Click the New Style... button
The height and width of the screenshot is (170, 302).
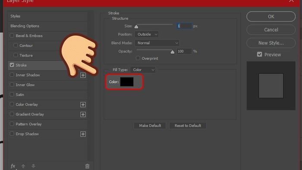pos(271,43)
